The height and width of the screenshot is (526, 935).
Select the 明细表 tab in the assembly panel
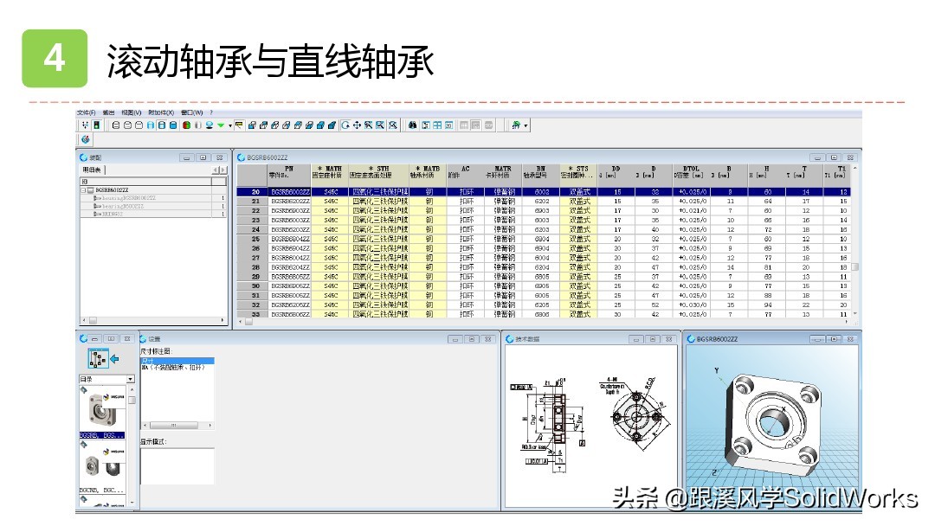[89, 170]
